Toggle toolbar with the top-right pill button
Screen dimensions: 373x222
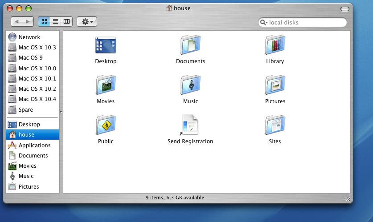[344, 8]
